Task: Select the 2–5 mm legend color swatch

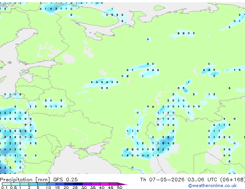Action: point(33,184)
